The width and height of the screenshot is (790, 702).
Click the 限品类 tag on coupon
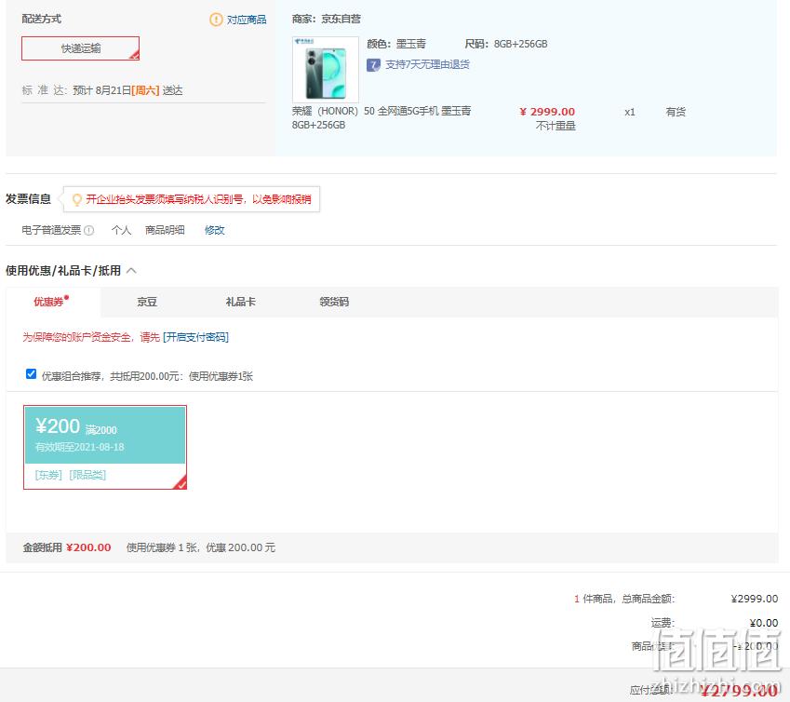(87, 475)
